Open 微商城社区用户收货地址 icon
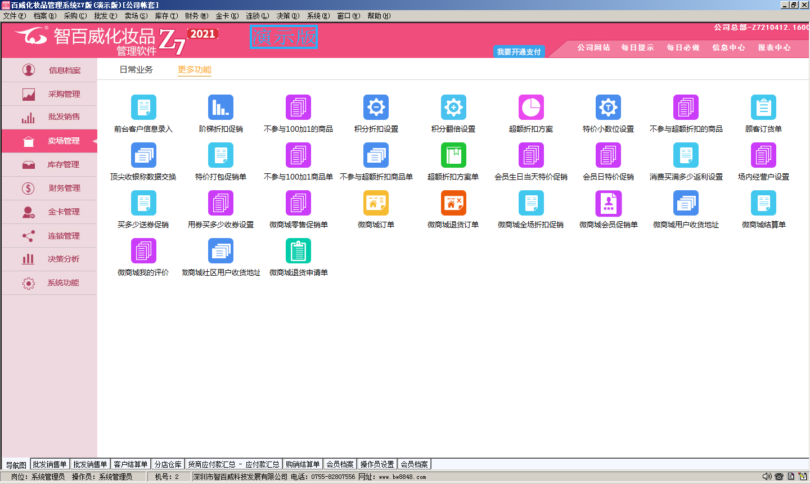The width and height of the screenshot is (810, 484). [220, 251]
